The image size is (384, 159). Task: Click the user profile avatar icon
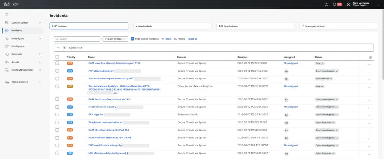(348, 4)
